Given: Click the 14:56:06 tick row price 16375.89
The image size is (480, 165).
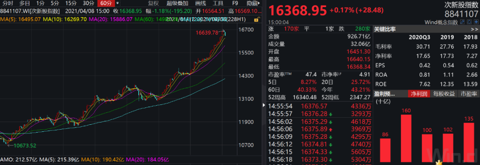Looking at the screenshot, I should click(x=314, y=129).
